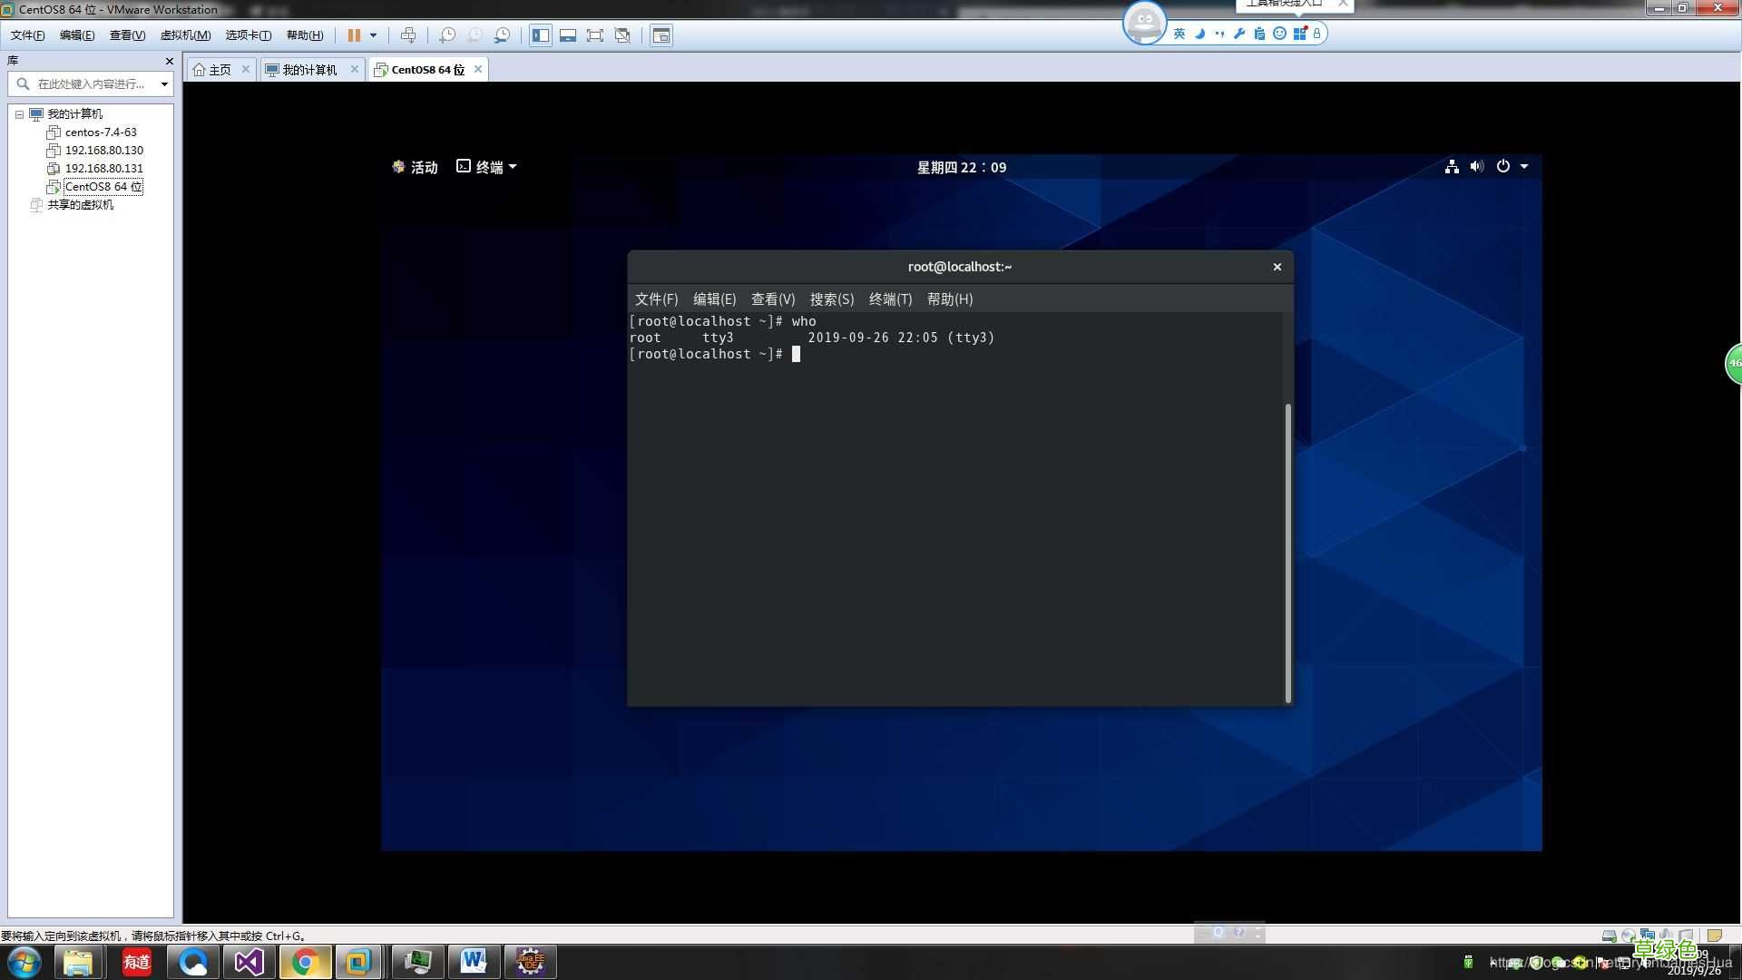The width and height of the screenshot is (1742, 980).
Task: Open terminal 查看(V) menu
Action: (x=773, y=299)
